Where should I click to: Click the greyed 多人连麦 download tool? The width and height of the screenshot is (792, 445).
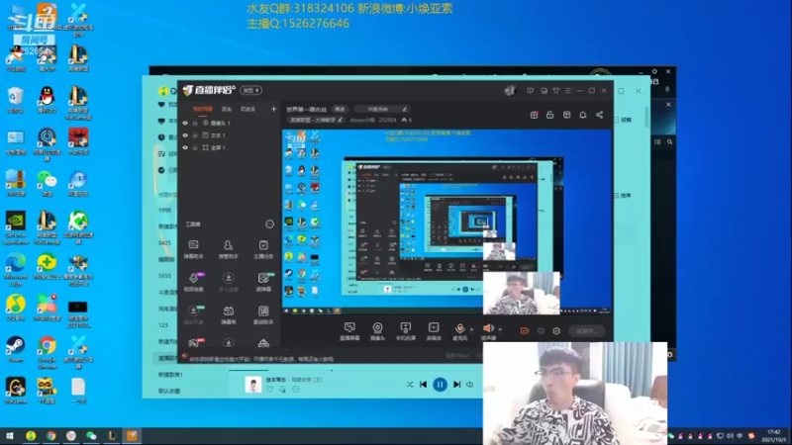tap(229, 282)
